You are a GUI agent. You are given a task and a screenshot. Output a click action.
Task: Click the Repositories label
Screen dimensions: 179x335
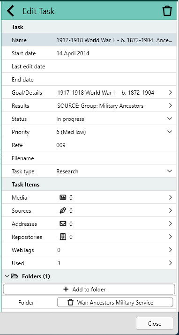click(x=27, y=237)
